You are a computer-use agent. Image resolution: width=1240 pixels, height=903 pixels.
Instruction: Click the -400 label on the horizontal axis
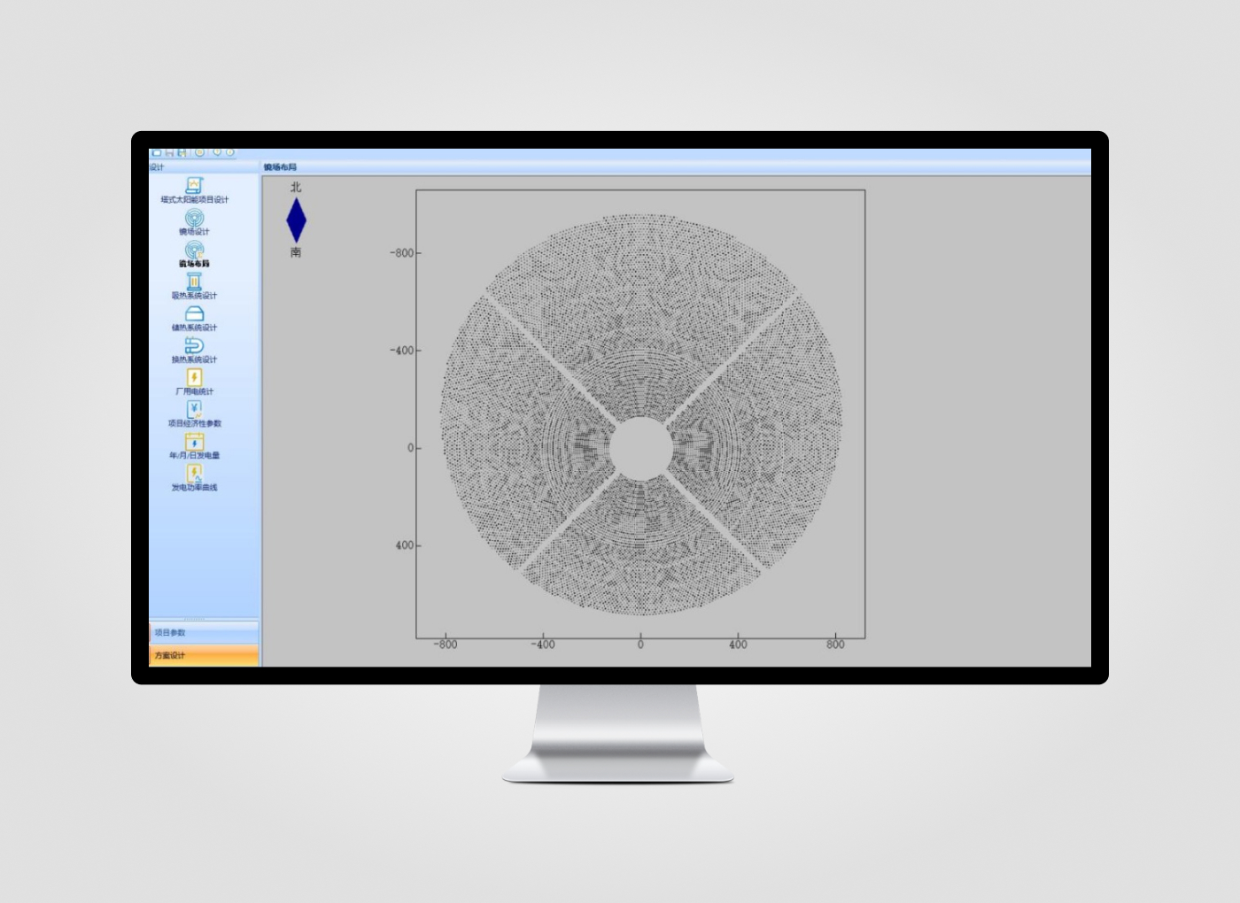click(x=543, y=644)
